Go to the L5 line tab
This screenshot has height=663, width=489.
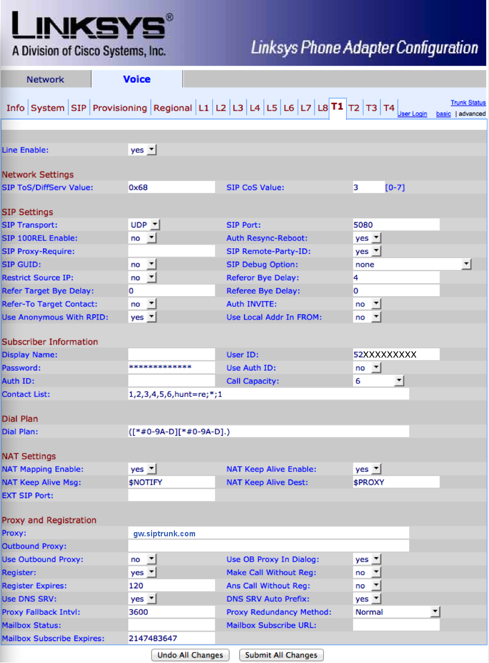point(272,108)
